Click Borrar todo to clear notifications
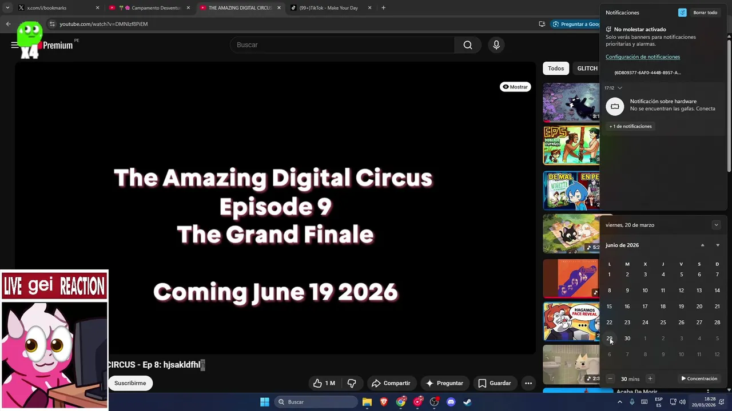The width and height of the screenshot is (732, 411). [705, 13]
